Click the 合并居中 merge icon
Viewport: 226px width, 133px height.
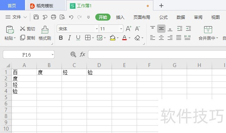[x=208, y=30]
